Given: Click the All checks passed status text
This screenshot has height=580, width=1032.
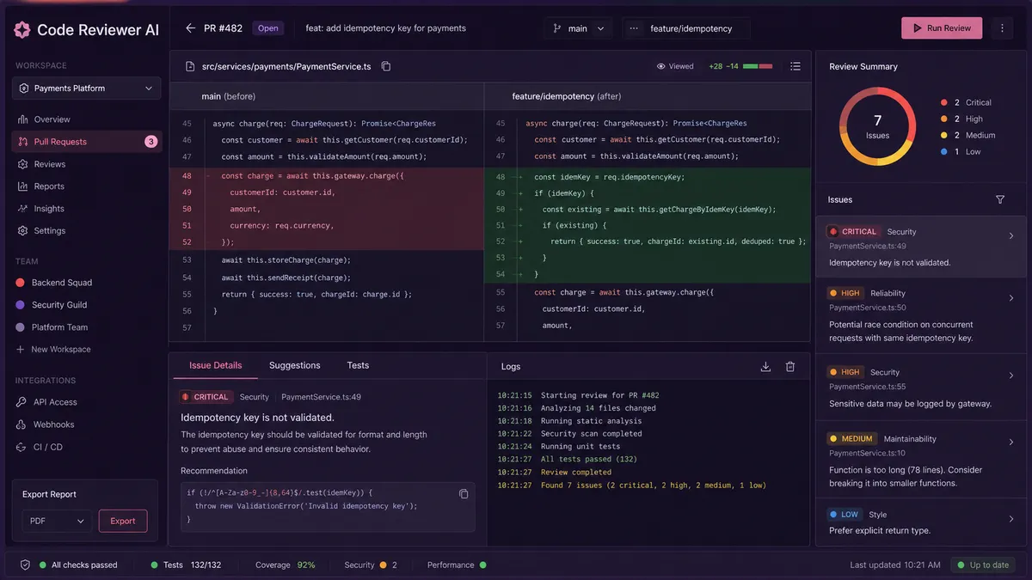Looking at the screenshot, I should pyautogui.click(x=84, y=565).
